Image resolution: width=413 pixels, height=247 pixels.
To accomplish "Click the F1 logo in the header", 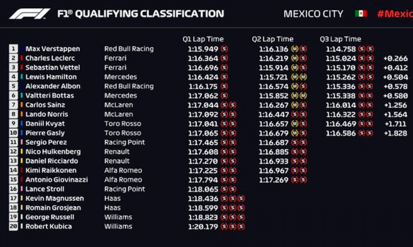I will point(29,14).
